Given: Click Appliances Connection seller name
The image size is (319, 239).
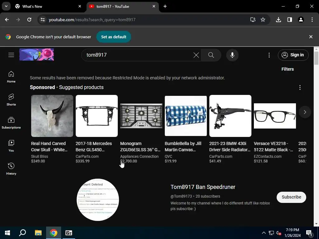Looking at the screenshot, I should (139, 157).
